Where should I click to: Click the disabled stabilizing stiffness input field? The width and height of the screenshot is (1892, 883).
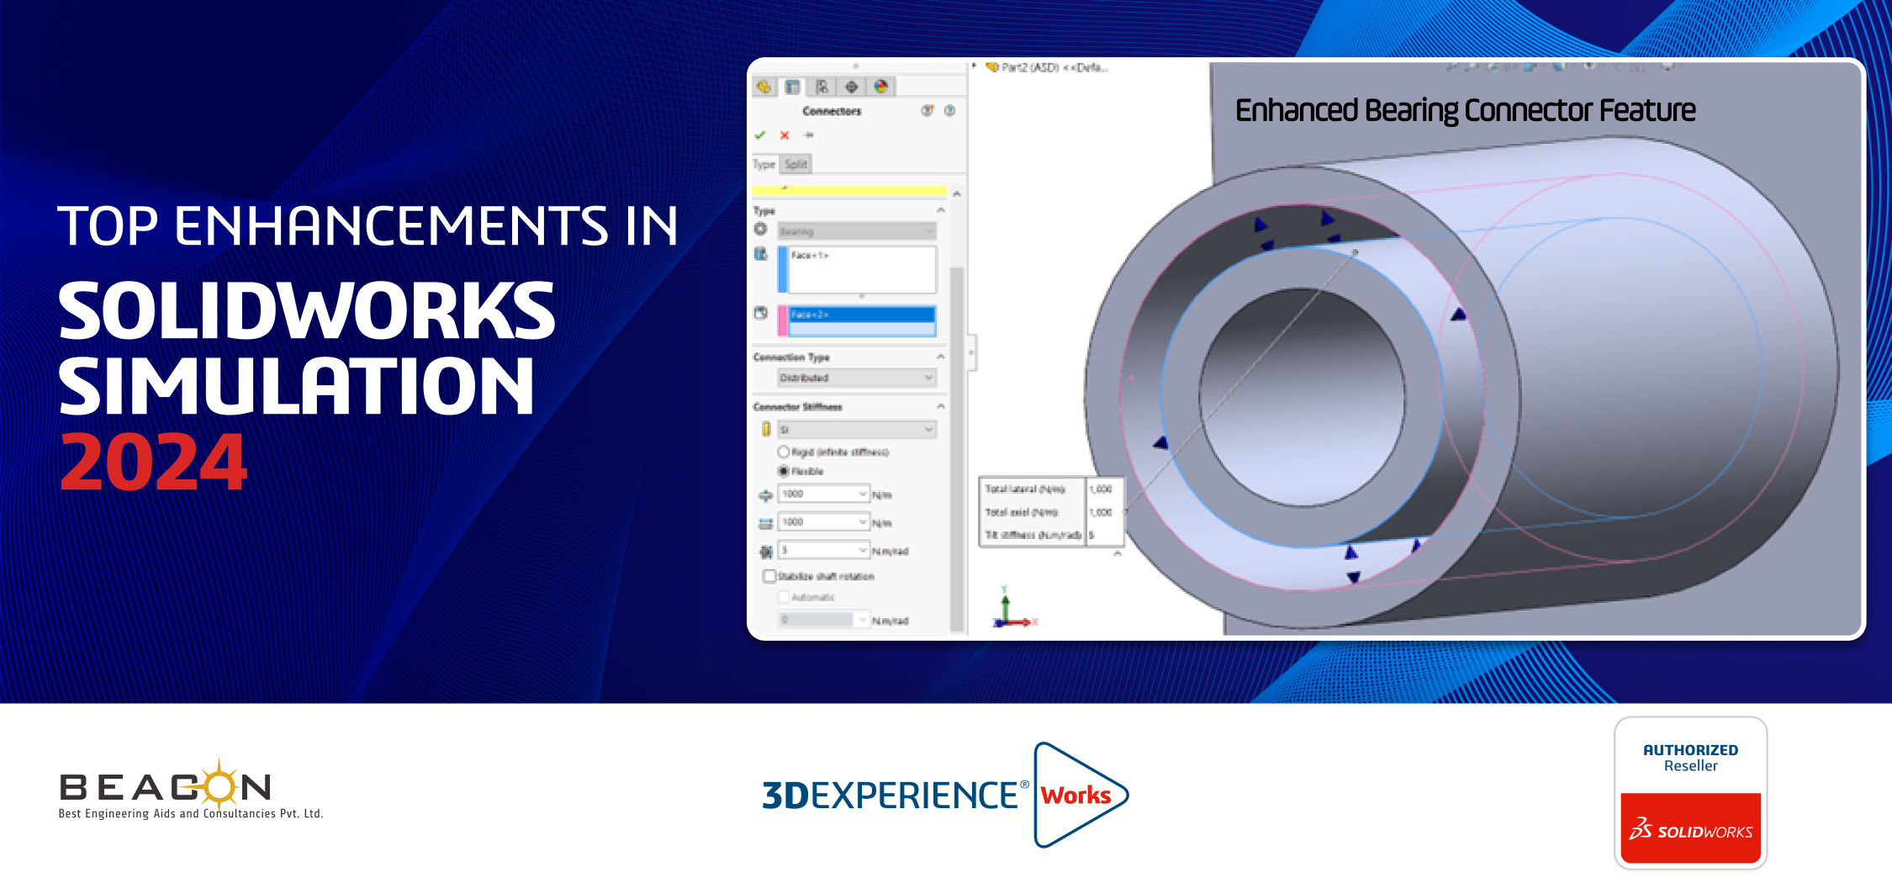coord(816,621)
